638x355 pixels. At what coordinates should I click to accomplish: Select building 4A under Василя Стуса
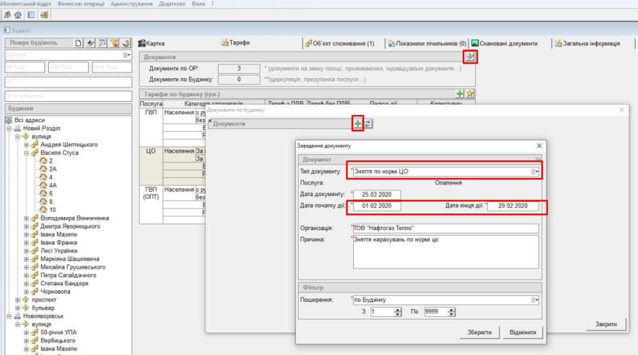[52, 186]
